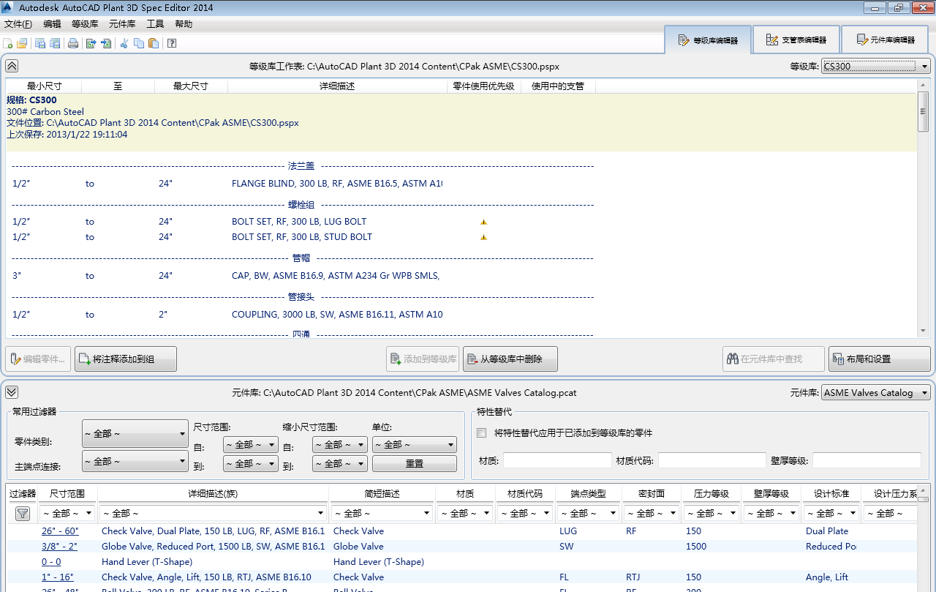Open the 单位 dropdown
Image resolution: width=936 pixels, height=592 pixels.
(415, 444)
